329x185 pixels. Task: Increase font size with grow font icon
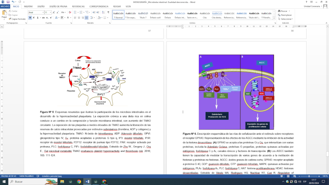54,13
